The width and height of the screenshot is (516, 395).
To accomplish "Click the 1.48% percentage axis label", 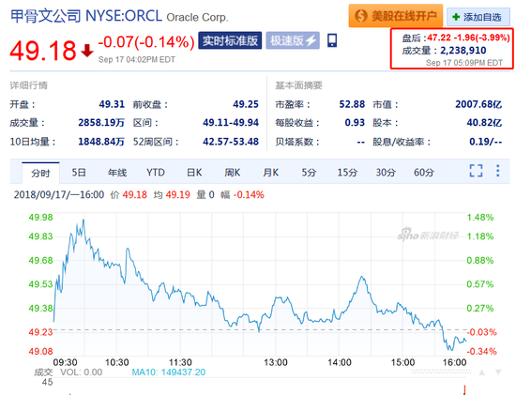I will click(x=480, y=218).
